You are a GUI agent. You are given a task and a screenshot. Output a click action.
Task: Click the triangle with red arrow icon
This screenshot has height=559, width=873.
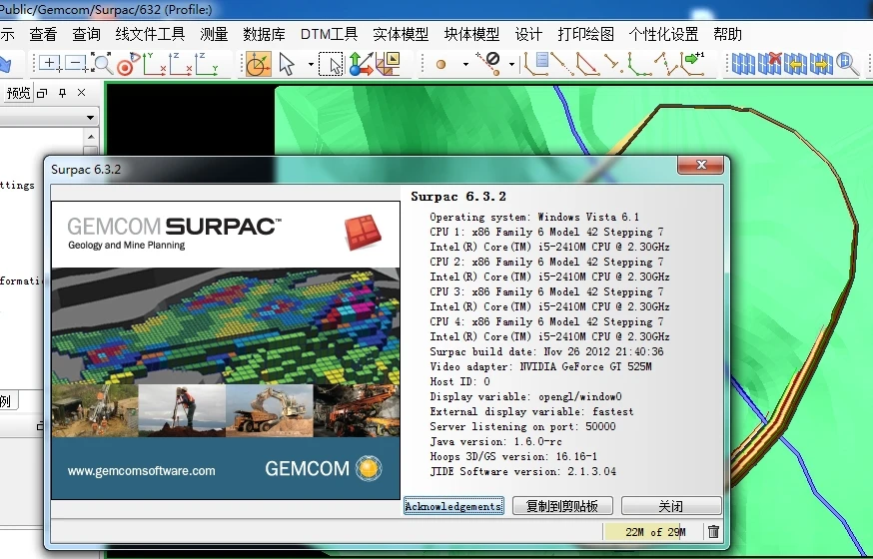coord(588,65)
